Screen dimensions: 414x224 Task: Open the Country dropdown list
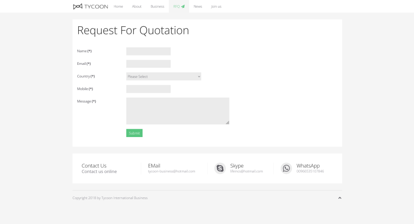pyautogui.click(x=163, y=76)
